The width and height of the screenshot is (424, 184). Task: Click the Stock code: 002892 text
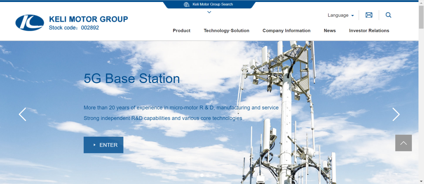(x=74, y=28)
